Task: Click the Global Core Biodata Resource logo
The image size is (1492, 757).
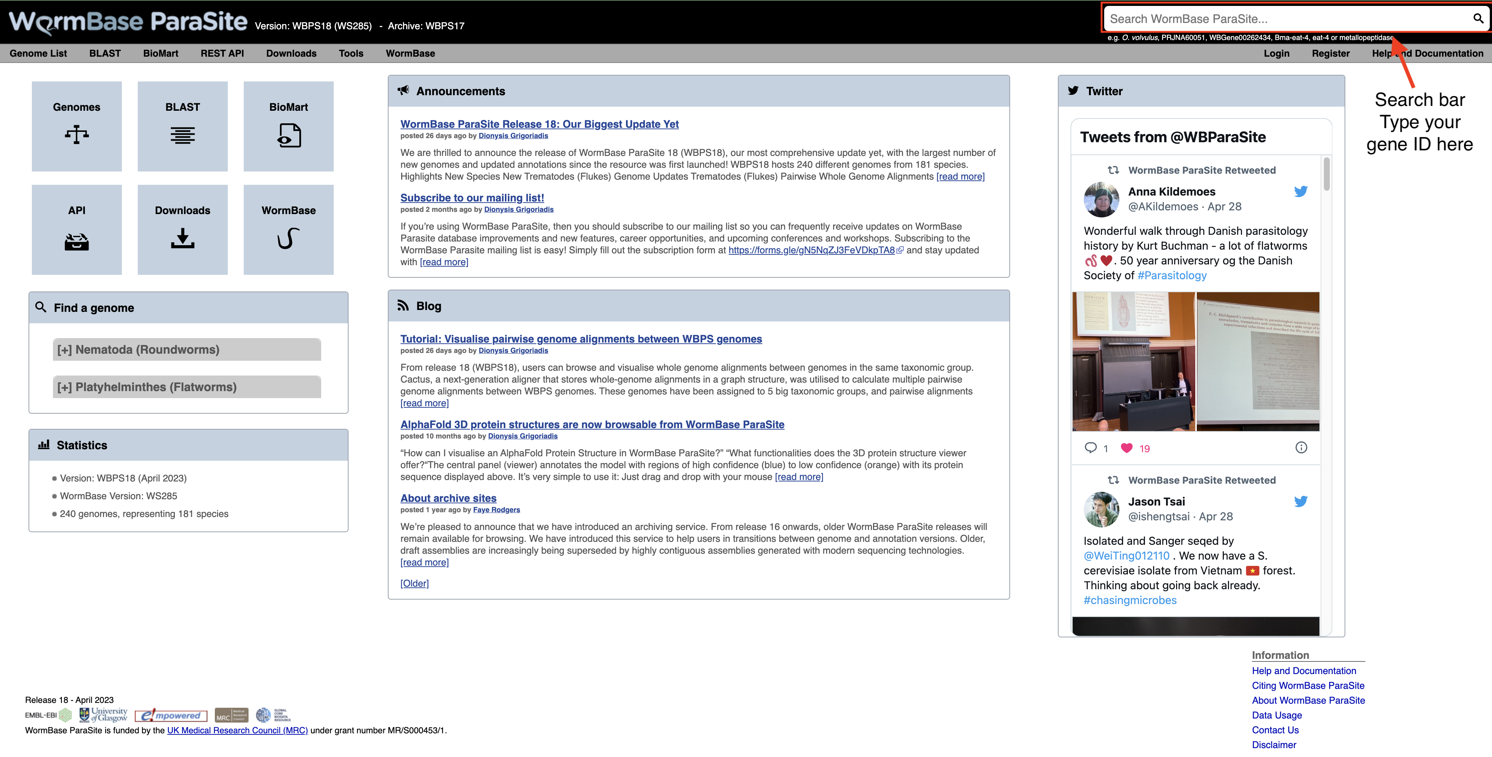Action: click(273, 715)
